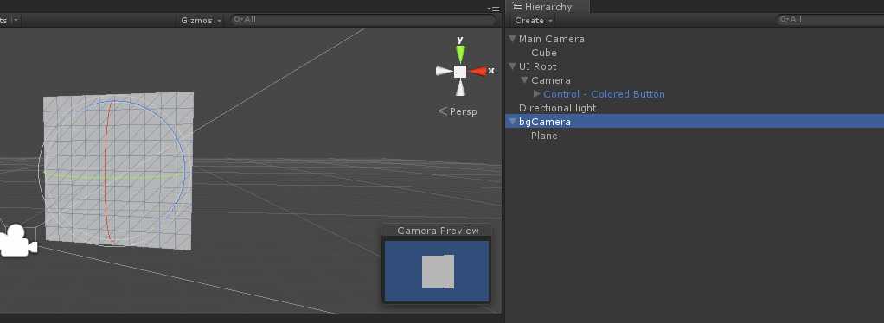Collapse the Main Camera tree node

[512, 39]
